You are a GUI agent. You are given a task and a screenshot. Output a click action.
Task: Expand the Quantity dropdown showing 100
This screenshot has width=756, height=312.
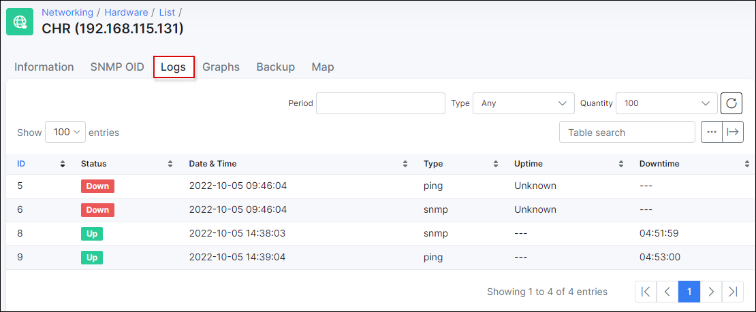[667, 103]
